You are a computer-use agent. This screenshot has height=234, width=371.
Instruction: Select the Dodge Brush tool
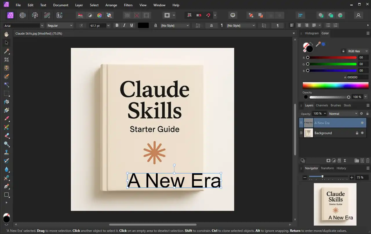[x=6, y=144]
